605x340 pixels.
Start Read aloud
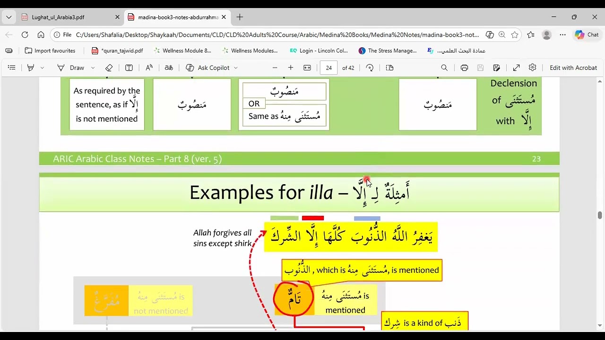click(149, 68)
